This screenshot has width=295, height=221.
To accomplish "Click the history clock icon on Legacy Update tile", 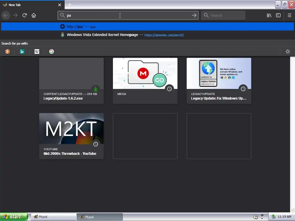I will (243, 89).
